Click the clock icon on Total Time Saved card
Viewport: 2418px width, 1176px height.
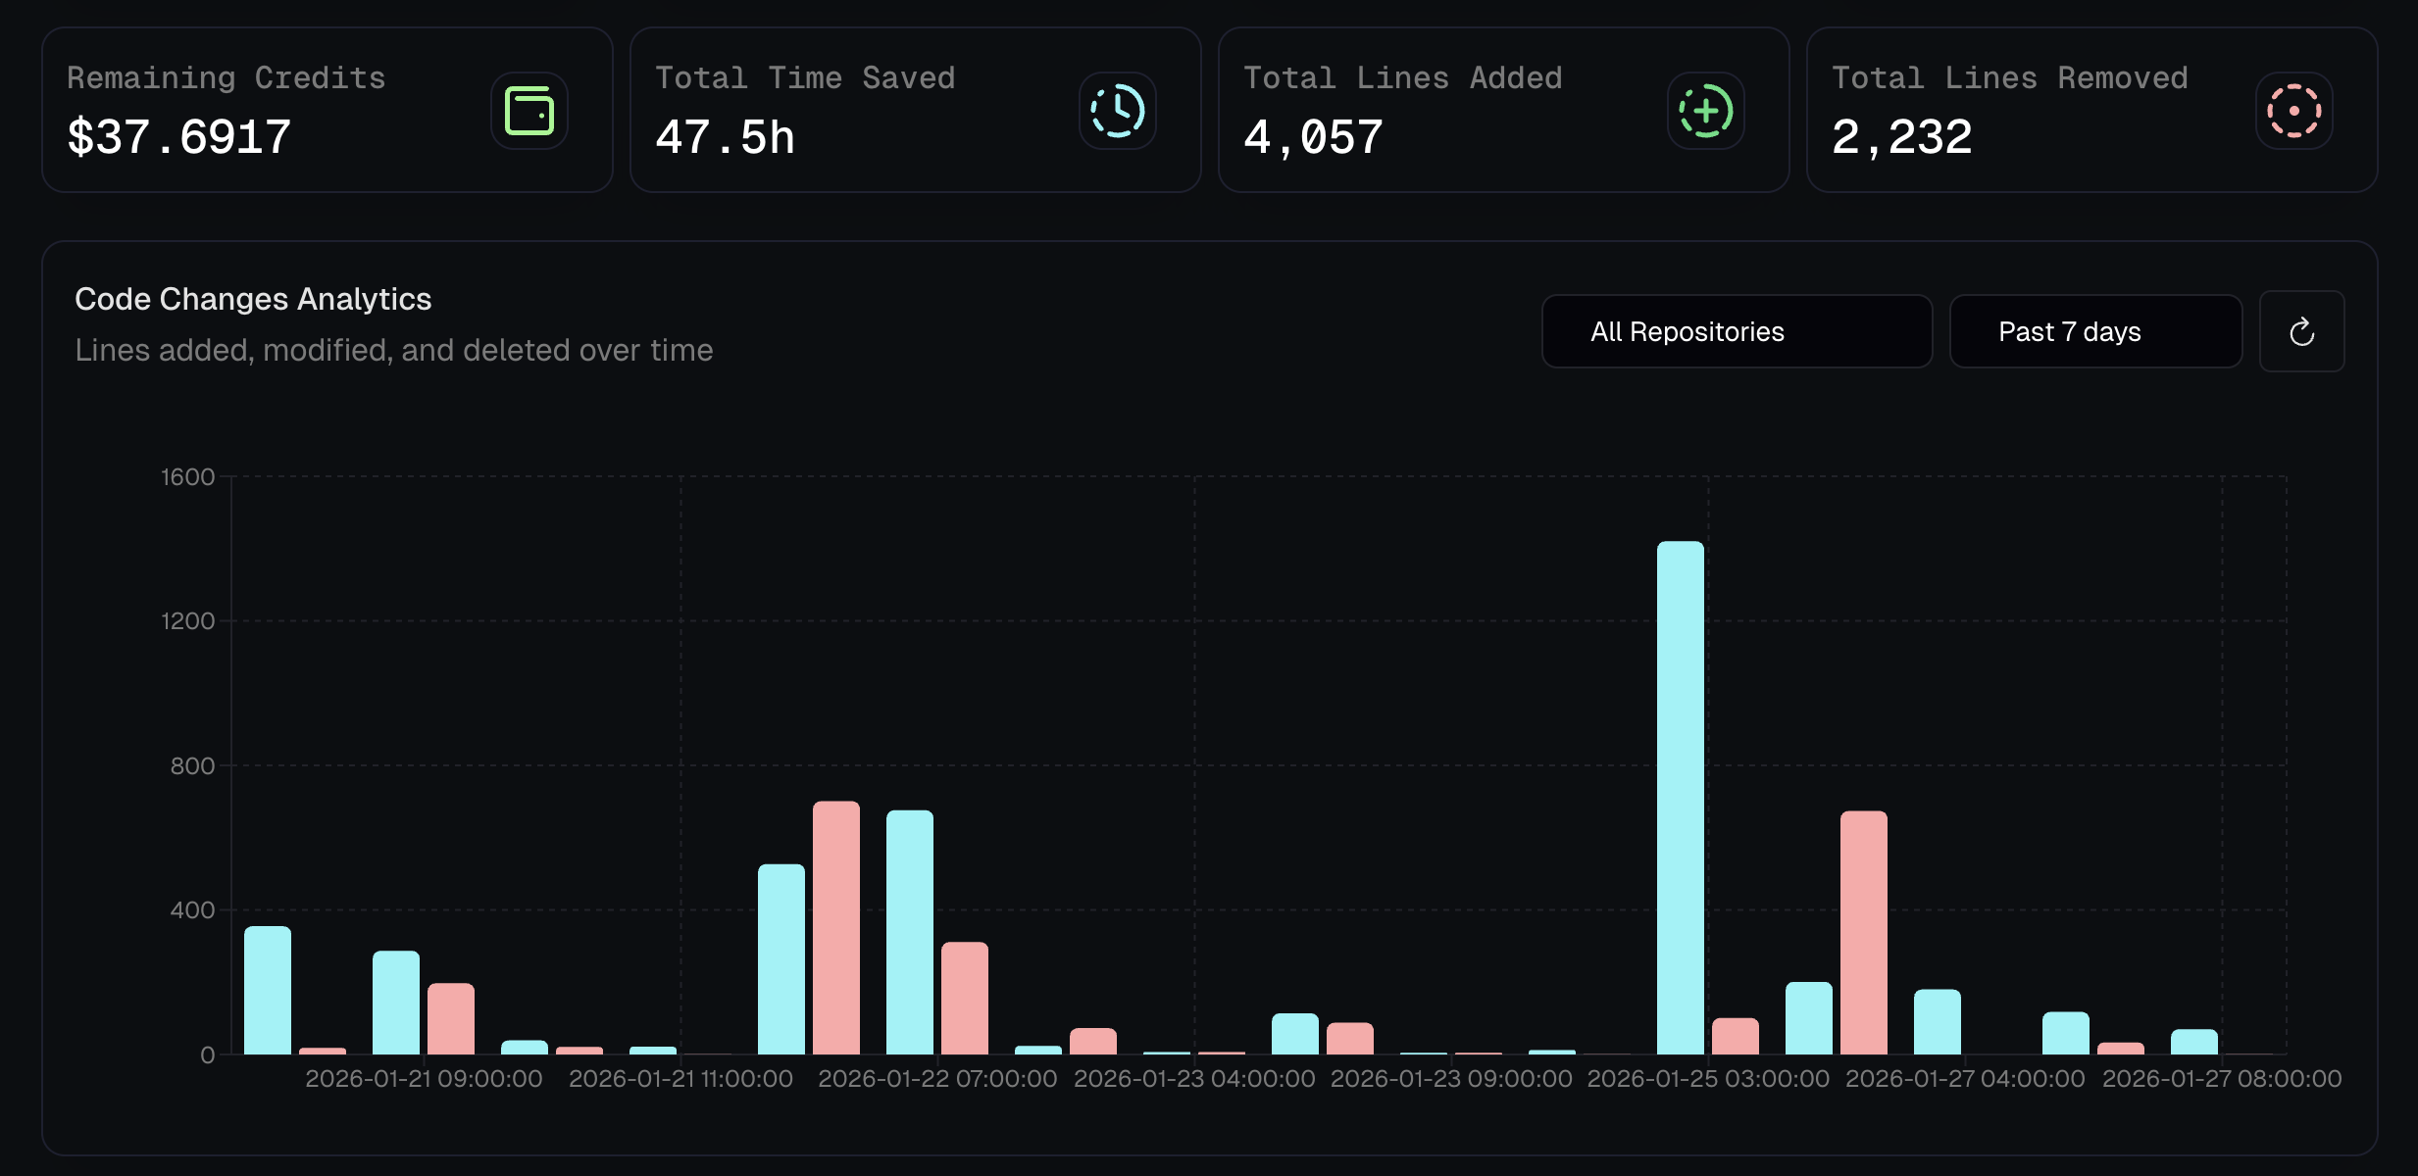[x=1117, y=110]
